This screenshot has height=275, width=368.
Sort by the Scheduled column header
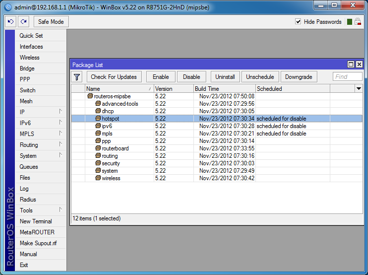coord(293,89)
